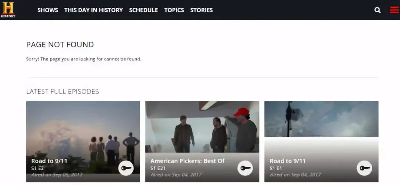Click the History channel logo
This screenshot has height=185, width=400.
(x=8, y=10)
